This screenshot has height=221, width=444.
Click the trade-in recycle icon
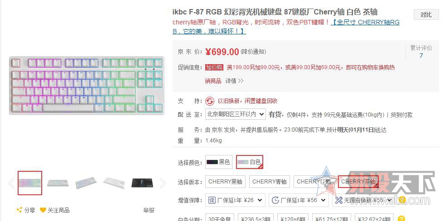pyautogui.click(x=209, y=101)
